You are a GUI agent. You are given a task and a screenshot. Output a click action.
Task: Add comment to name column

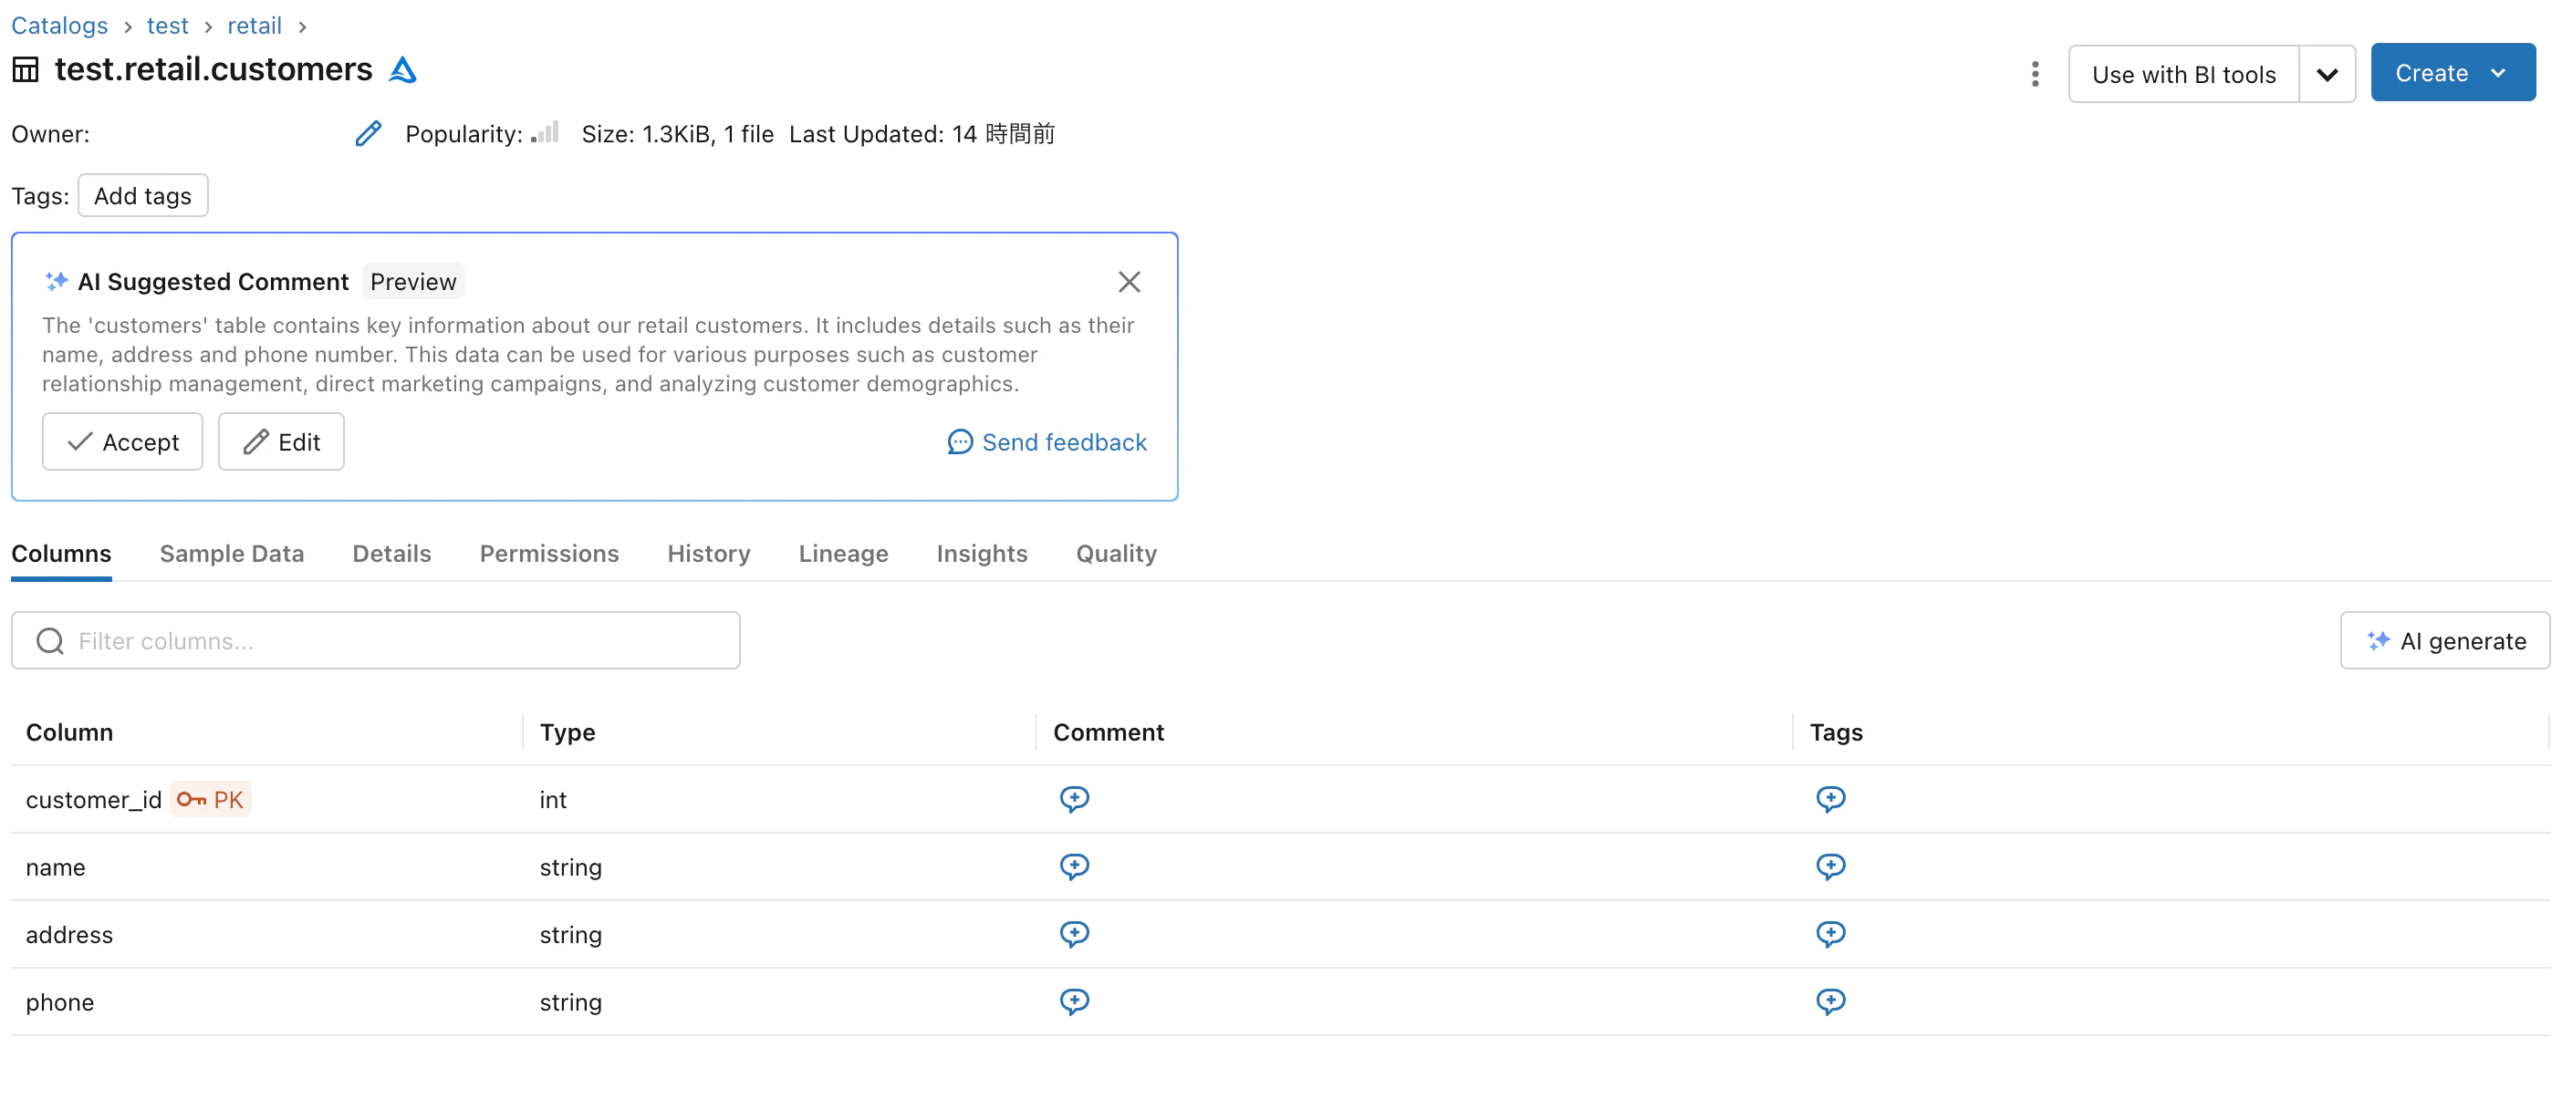coord(1074,867)
